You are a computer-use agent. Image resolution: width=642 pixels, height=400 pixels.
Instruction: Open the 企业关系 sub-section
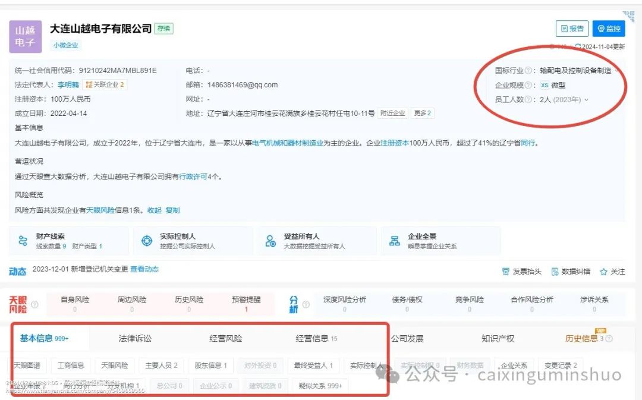pos(514,365)
